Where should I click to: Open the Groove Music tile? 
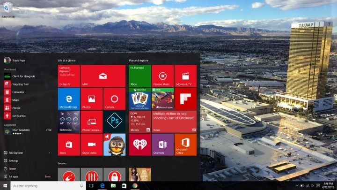tap(163, 76)
